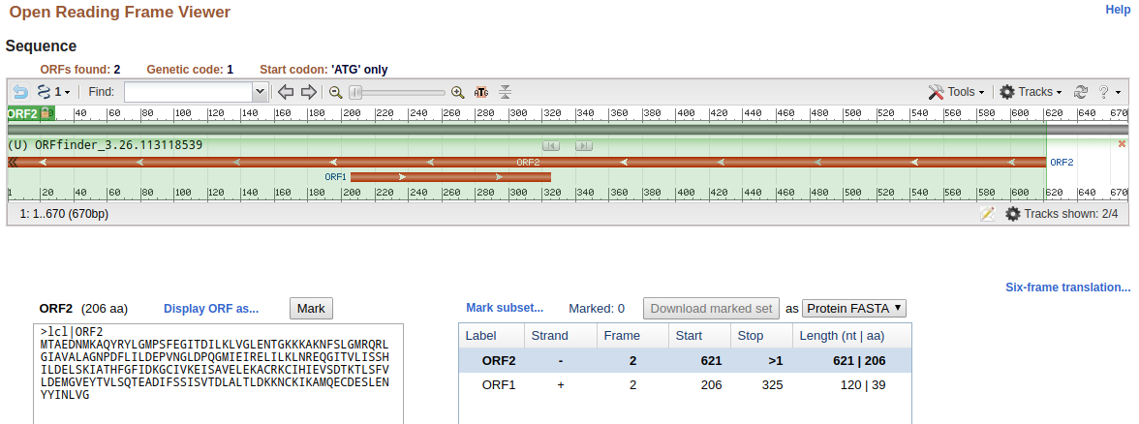Reload the sequence viewer with refresh icon
The width and height of the screenshot is (1139, 424).
click(1081, 92)
